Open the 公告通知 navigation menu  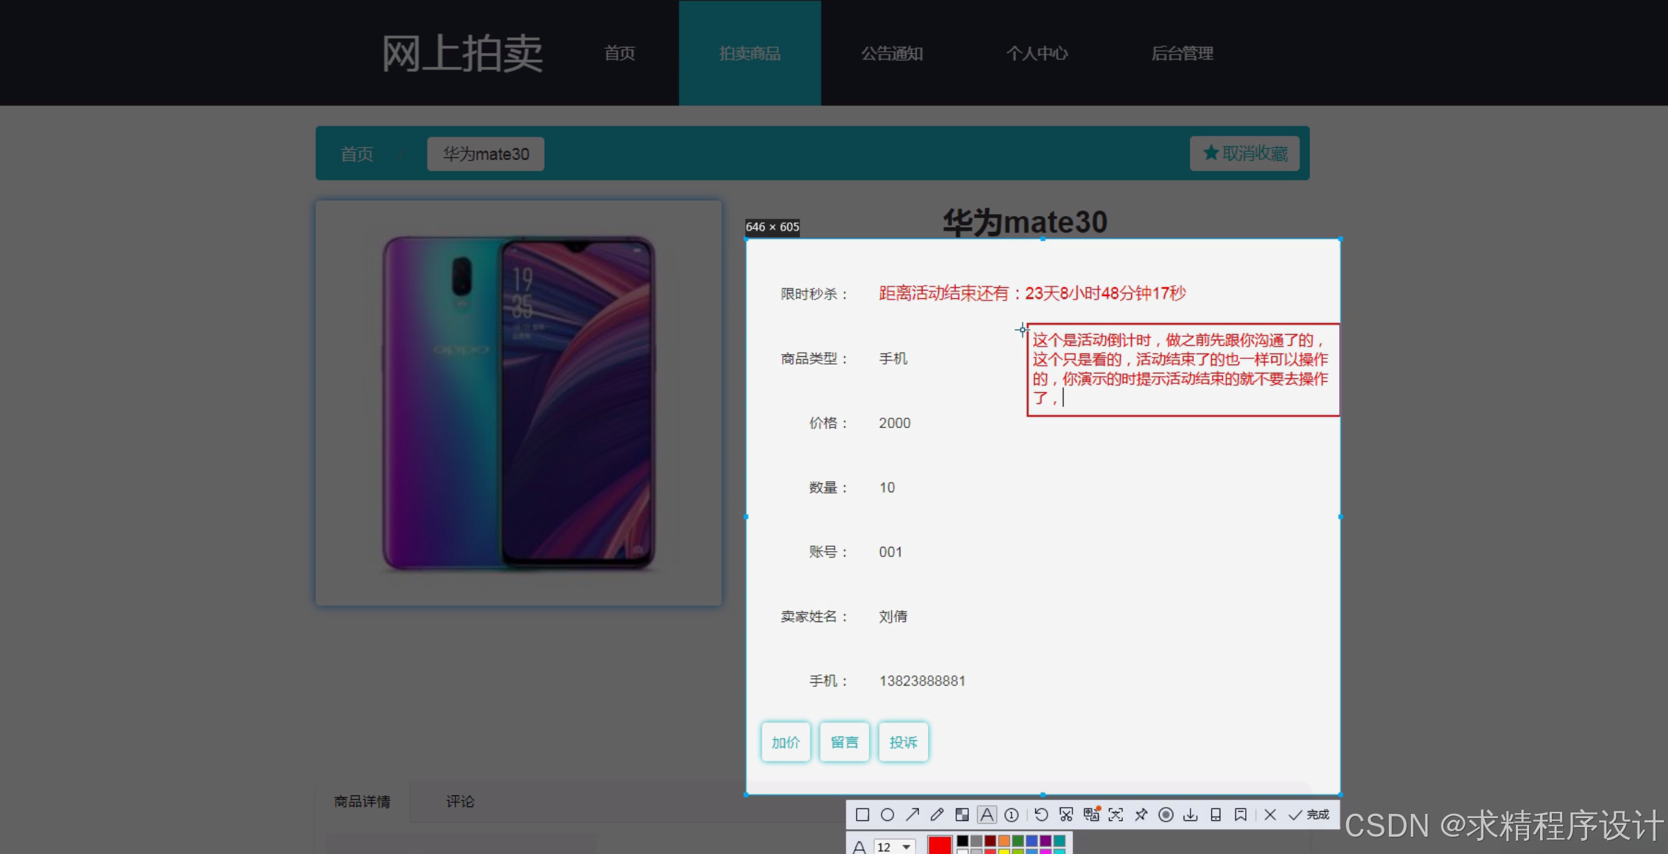coord(892,53)
